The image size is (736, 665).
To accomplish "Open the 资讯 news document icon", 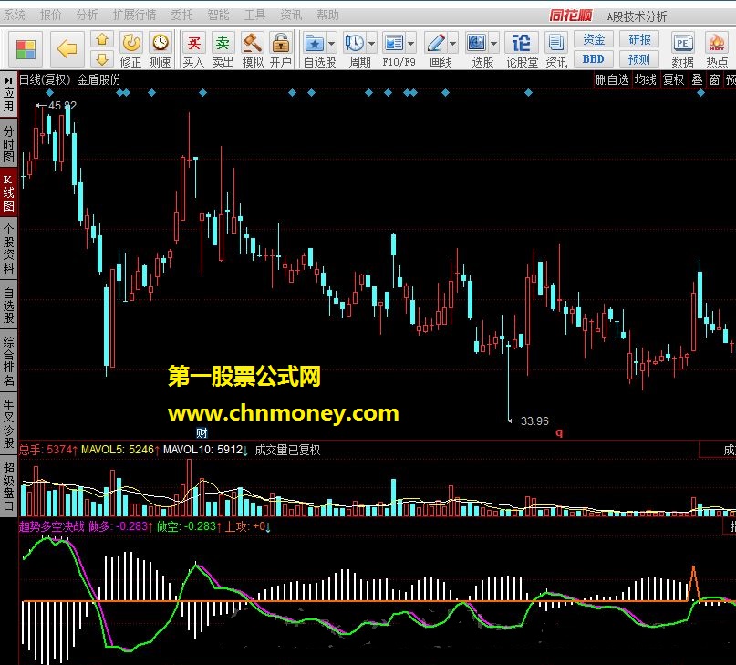I will 555,43.
